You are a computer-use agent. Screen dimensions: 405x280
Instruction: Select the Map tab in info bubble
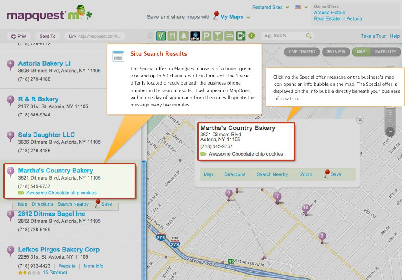tap(208, 174)
